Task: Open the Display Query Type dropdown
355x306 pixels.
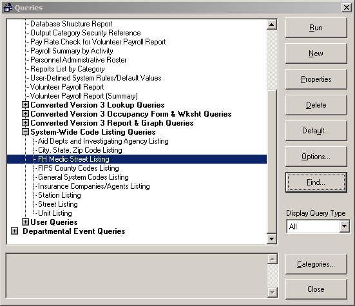Action: pyautogui.click(x=344, y=226)
